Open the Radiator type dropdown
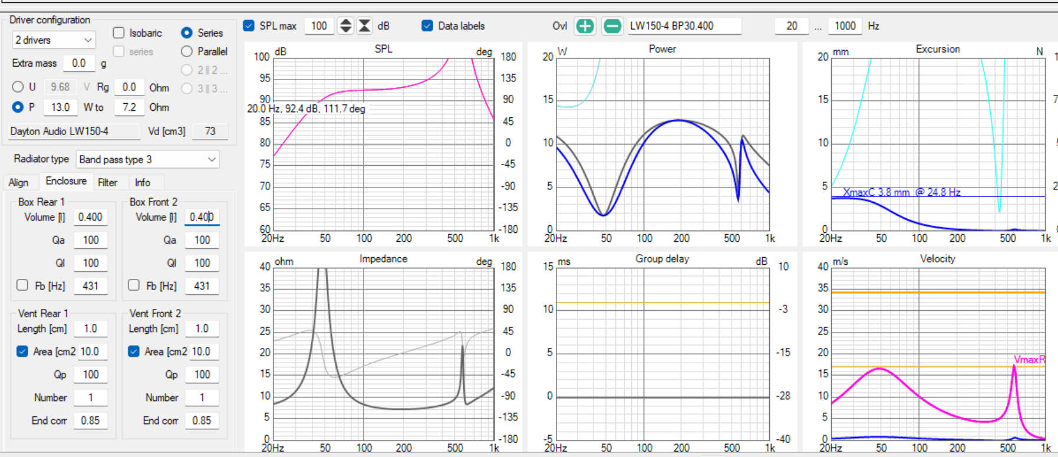Image resolution: width=1058 pixels, height=457 pixels. click(147, 159)
